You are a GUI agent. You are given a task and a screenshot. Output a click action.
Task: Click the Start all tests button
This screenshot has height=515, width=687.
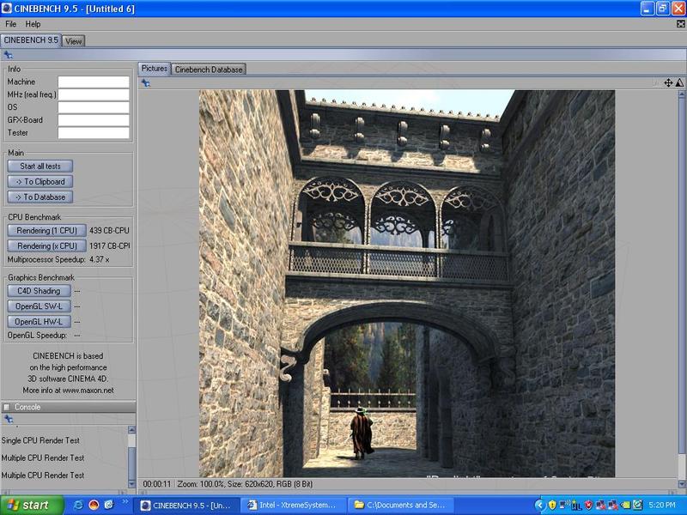click(40, 167)
